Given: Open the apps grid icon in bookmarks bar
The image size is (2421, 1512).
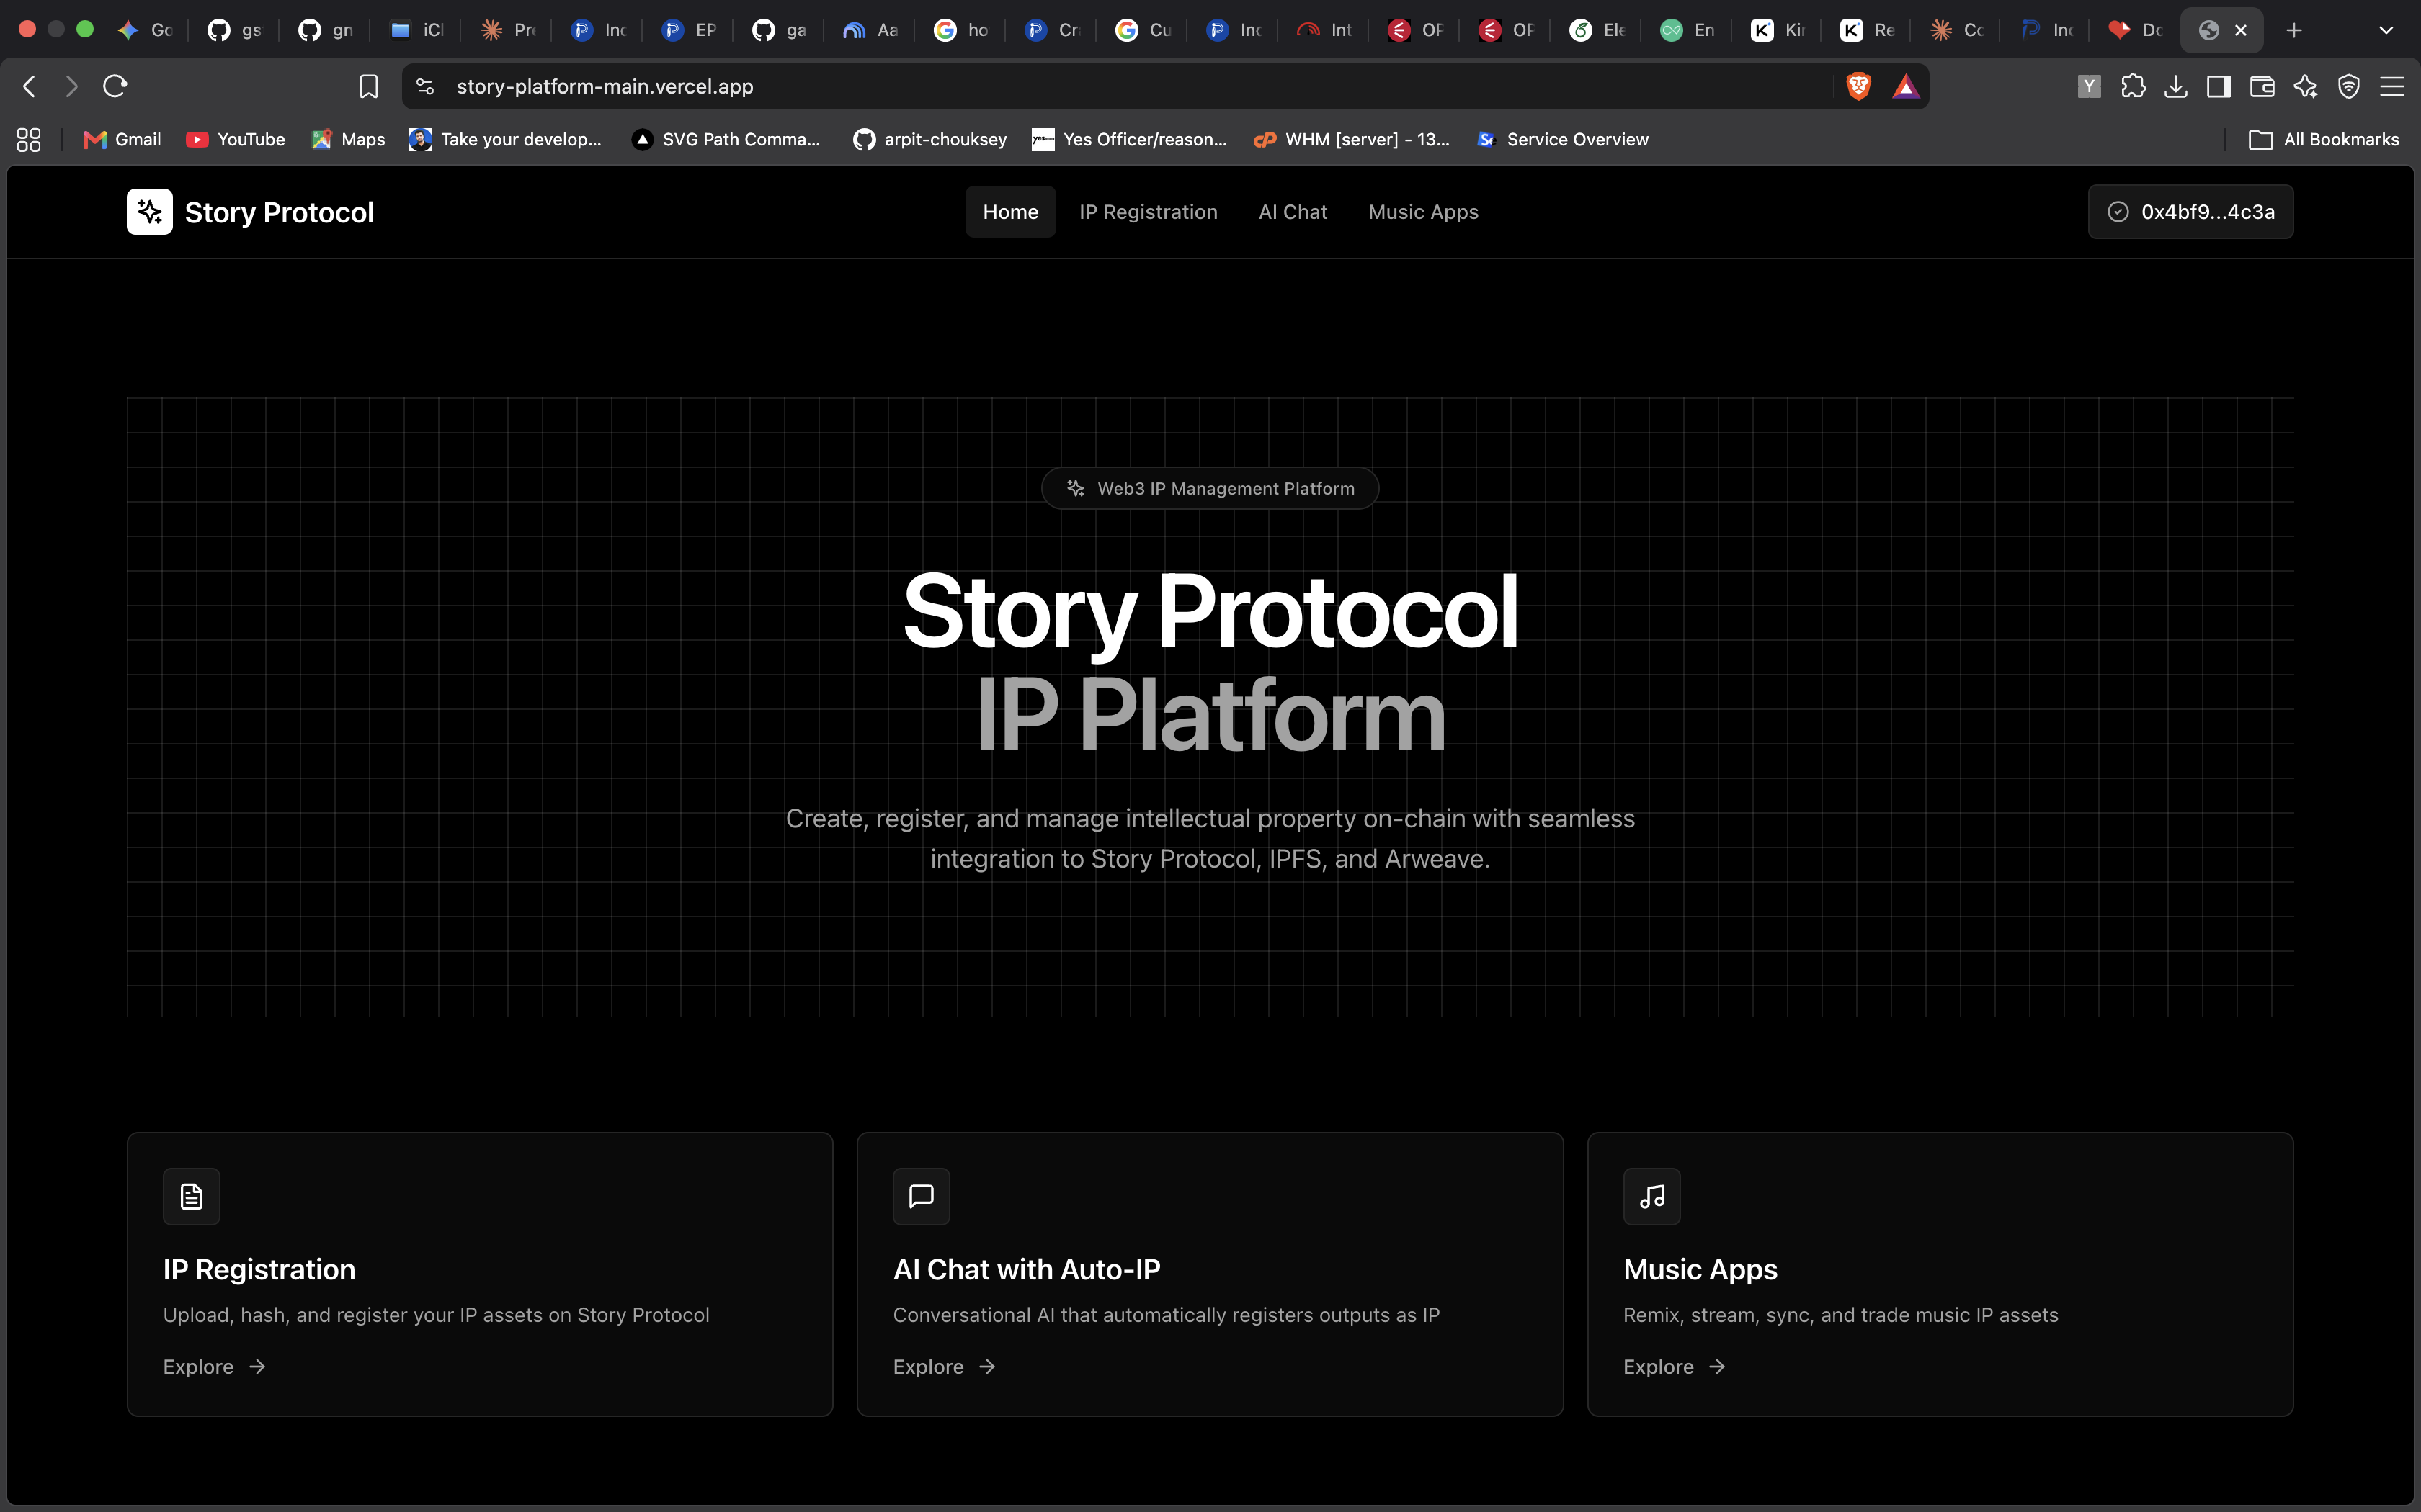Looking at the screenshot, I should pyautogui.click(x=29, y=140).
